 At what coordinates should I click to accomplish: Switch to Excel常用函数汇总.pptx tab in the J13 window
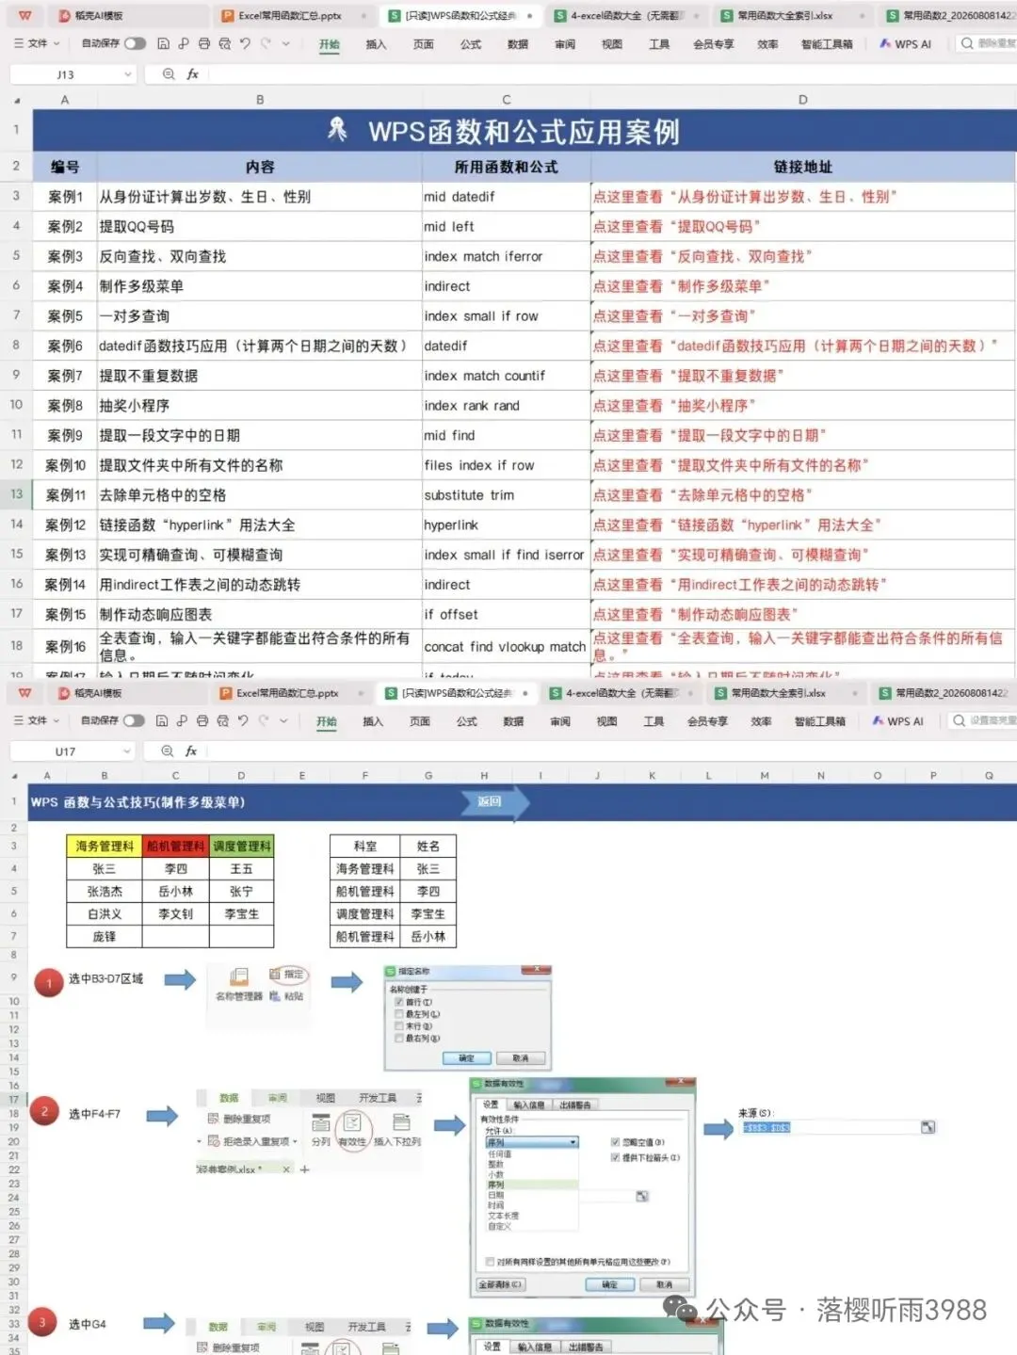[289, 16]
